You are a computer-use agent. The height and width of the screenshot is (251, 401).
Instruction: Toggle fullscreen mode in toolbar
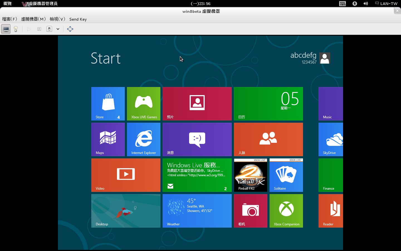coord(70,29)
